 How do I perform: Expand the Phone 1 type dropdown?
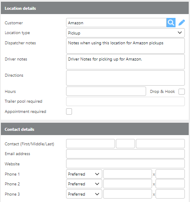pyautogui.click(x=84, y=174)
